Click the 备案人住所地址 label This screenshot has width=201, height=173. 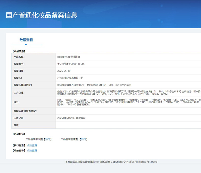(23, 85)
